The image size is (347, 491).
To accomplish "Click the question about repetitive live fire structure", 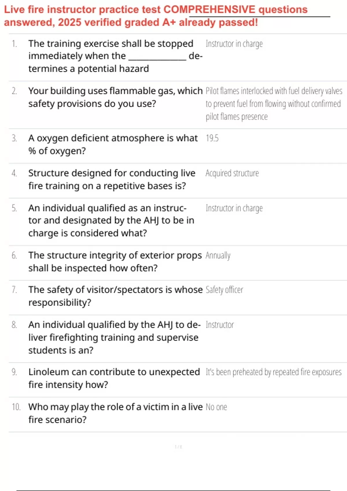I will pyautogui.click(x=112, y=179).
